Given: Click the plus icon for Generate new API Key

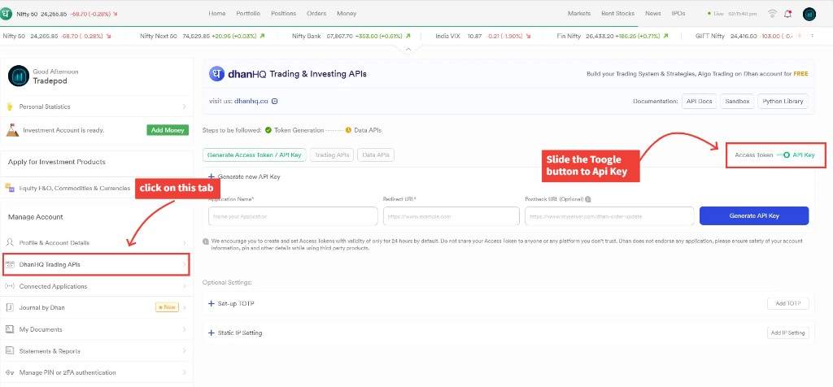Looking at the screenshot, I should (211, 176).
